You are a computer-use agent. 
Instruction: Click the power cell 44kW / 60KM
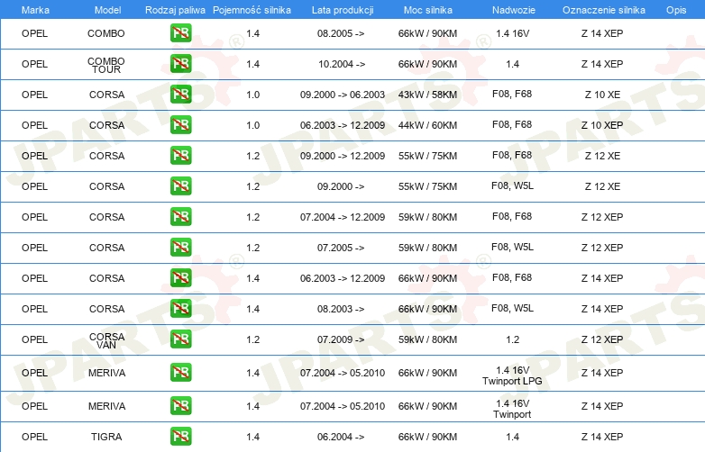pos(427,125)
